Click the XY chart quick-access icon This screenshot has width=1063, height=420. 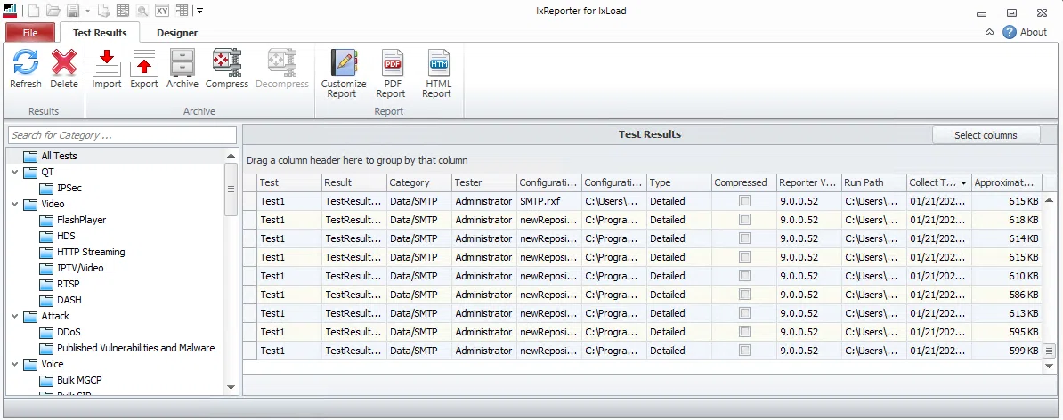coord(162,10)
